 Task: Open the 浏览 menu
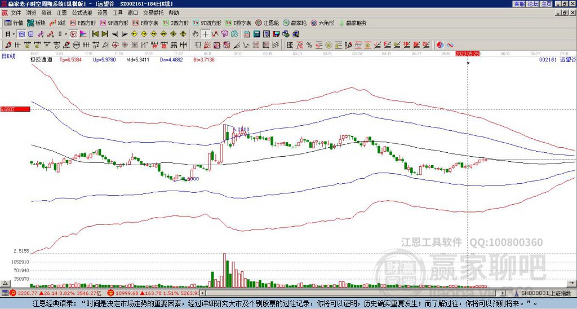point(32,13)
